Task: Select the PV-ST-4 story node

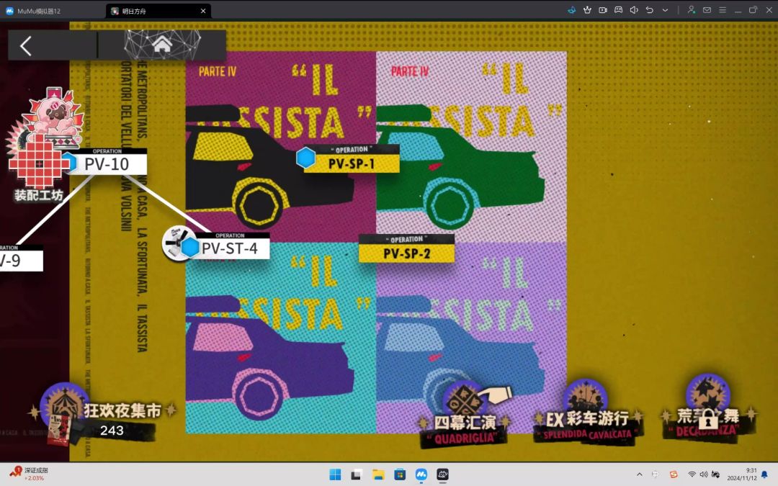Action: (x=229, y=246)
